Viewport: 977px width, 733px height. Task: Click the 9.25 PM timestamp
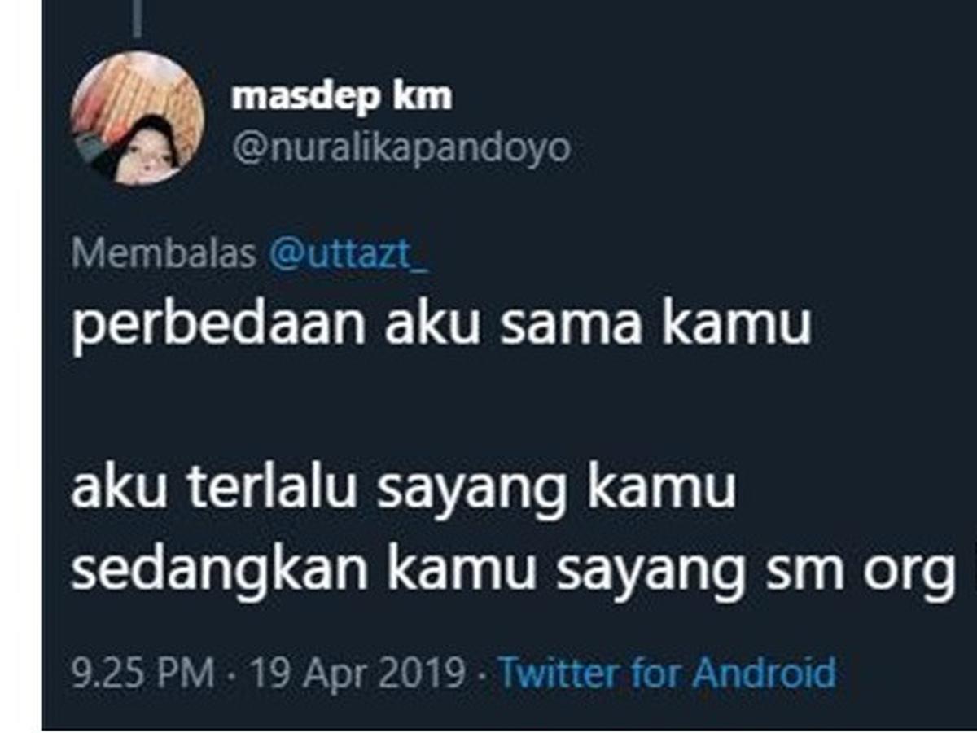[143, 674]
